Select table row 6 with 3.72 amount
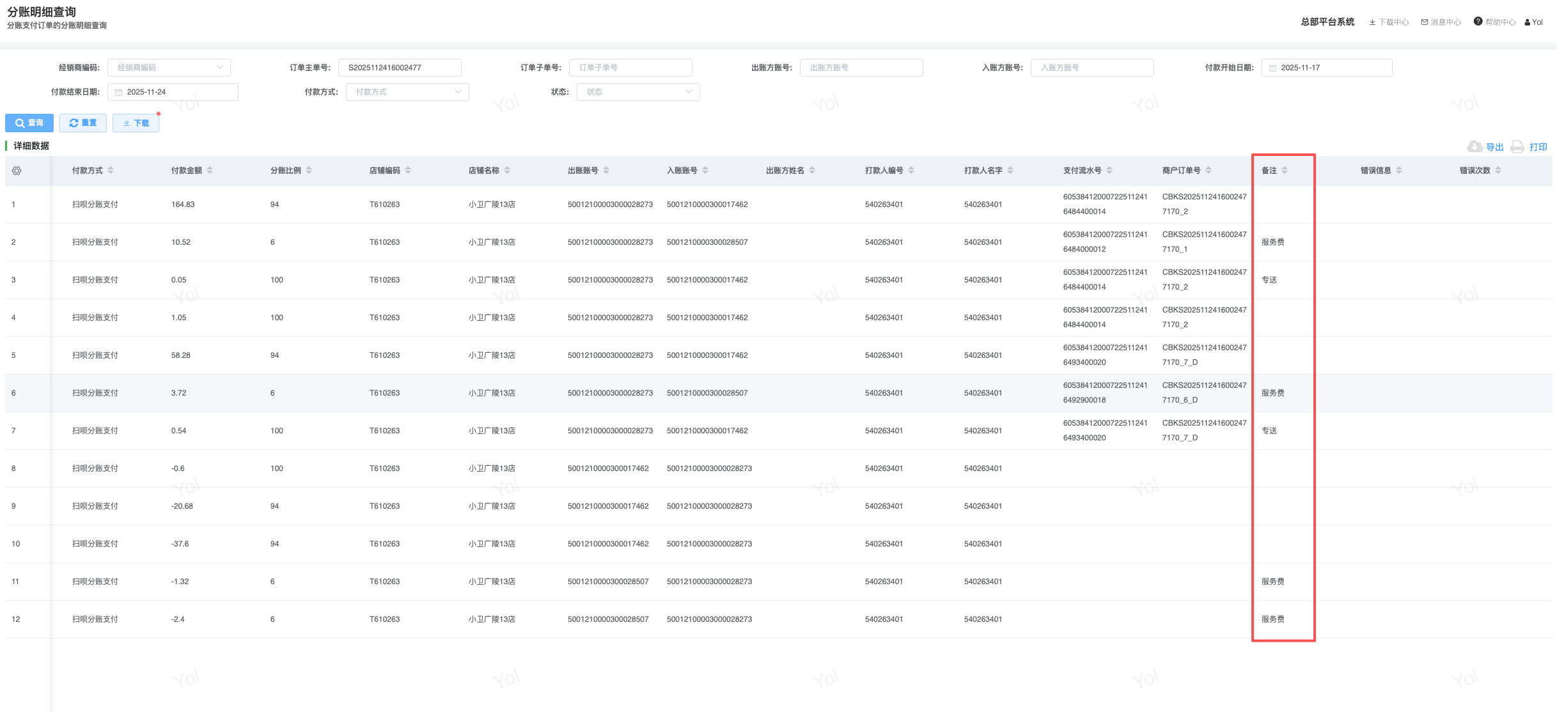This screenshot has width=1557, height=712. (x=178, y=393)
